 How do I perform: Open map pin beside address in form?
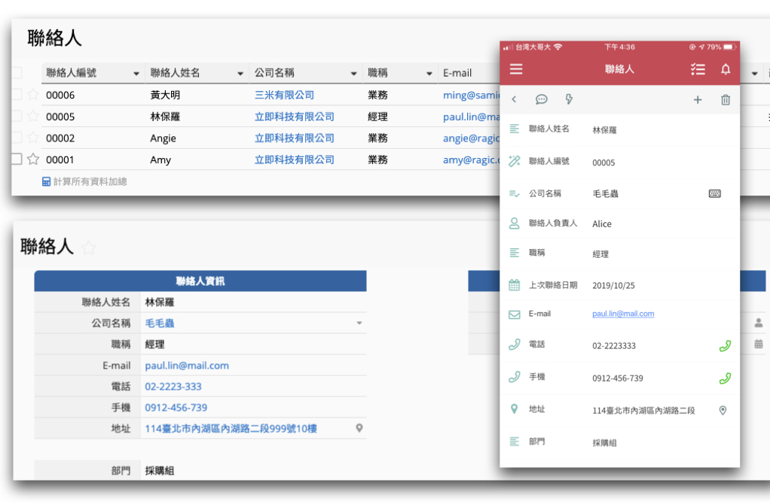tap(359, 428)
